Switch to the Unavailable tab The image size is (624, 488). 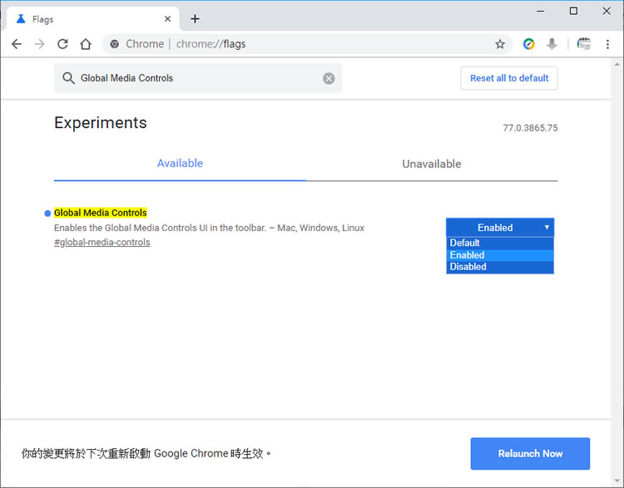click(431, 164)
